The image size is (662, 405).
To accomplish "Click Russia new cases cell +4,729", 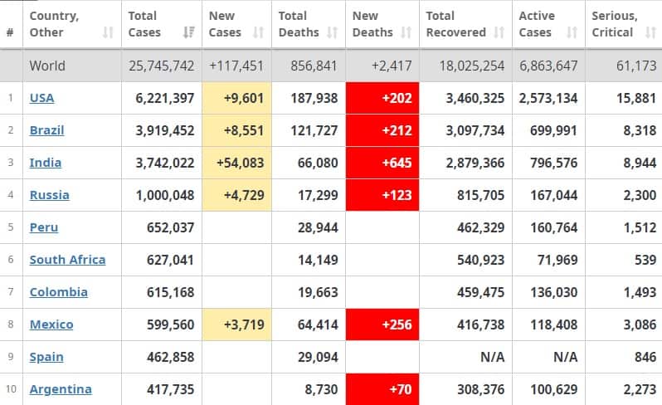I will tap(237, 195).
